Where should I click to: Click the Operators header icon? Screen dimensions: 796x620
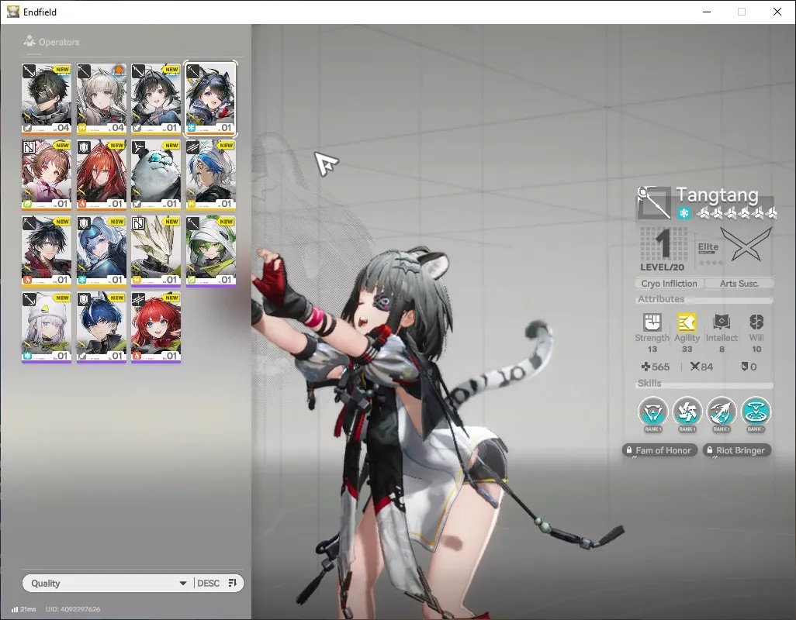click(x=29, y=41)
